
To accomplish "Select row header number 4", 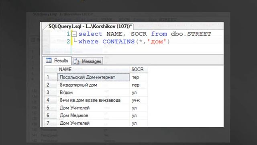I will click(x=51, y=100).
